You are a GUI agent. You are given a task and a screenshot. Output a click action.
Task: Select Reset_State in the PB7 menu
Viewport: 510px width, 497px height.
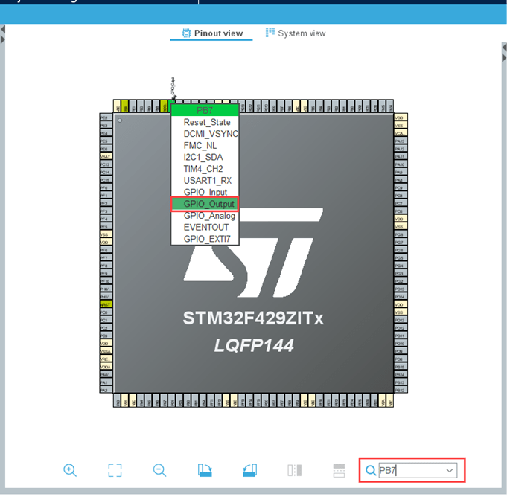[207, 122]
